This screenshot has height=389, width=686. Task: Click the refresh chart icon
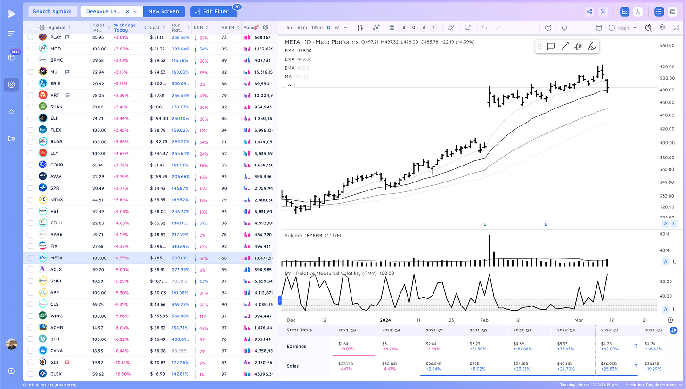[x=467, y=28]
